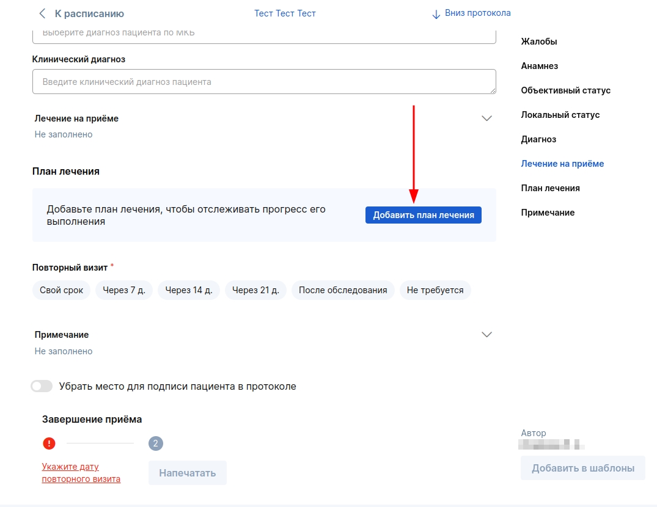This screenshot has height=507, width=657.
Task: Click the down arrow icon beside Вниз протокола
Action: point(436,14)
